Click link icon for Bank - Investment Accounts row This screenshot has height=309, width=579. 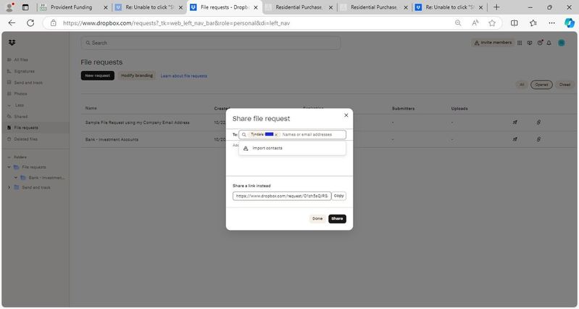pos(538,139)
